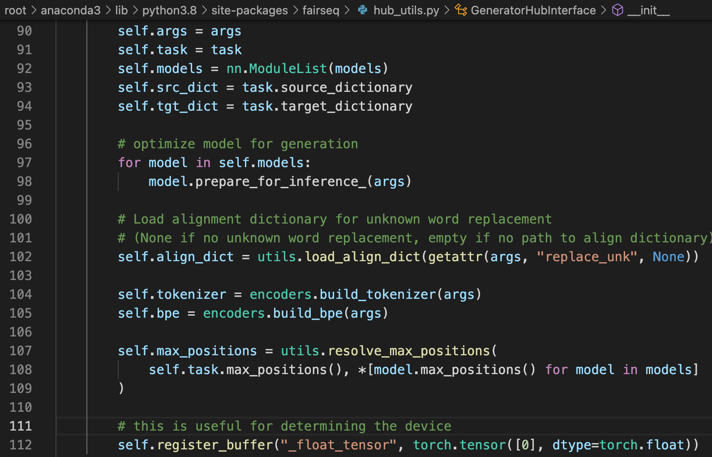Click line number 111 in the gutter

(21, 426)
